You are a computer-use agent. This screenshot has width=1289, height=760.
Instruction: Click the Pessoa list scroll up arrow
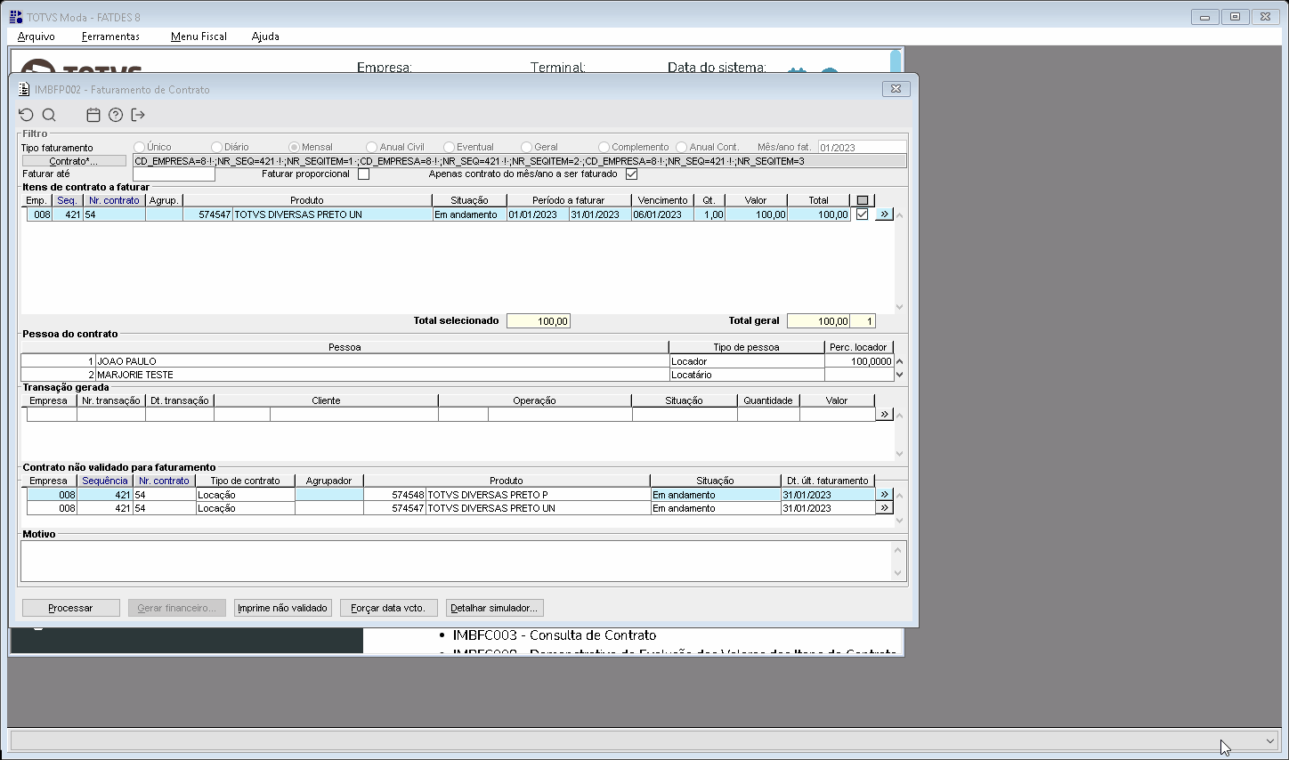[x=900, y=361]
